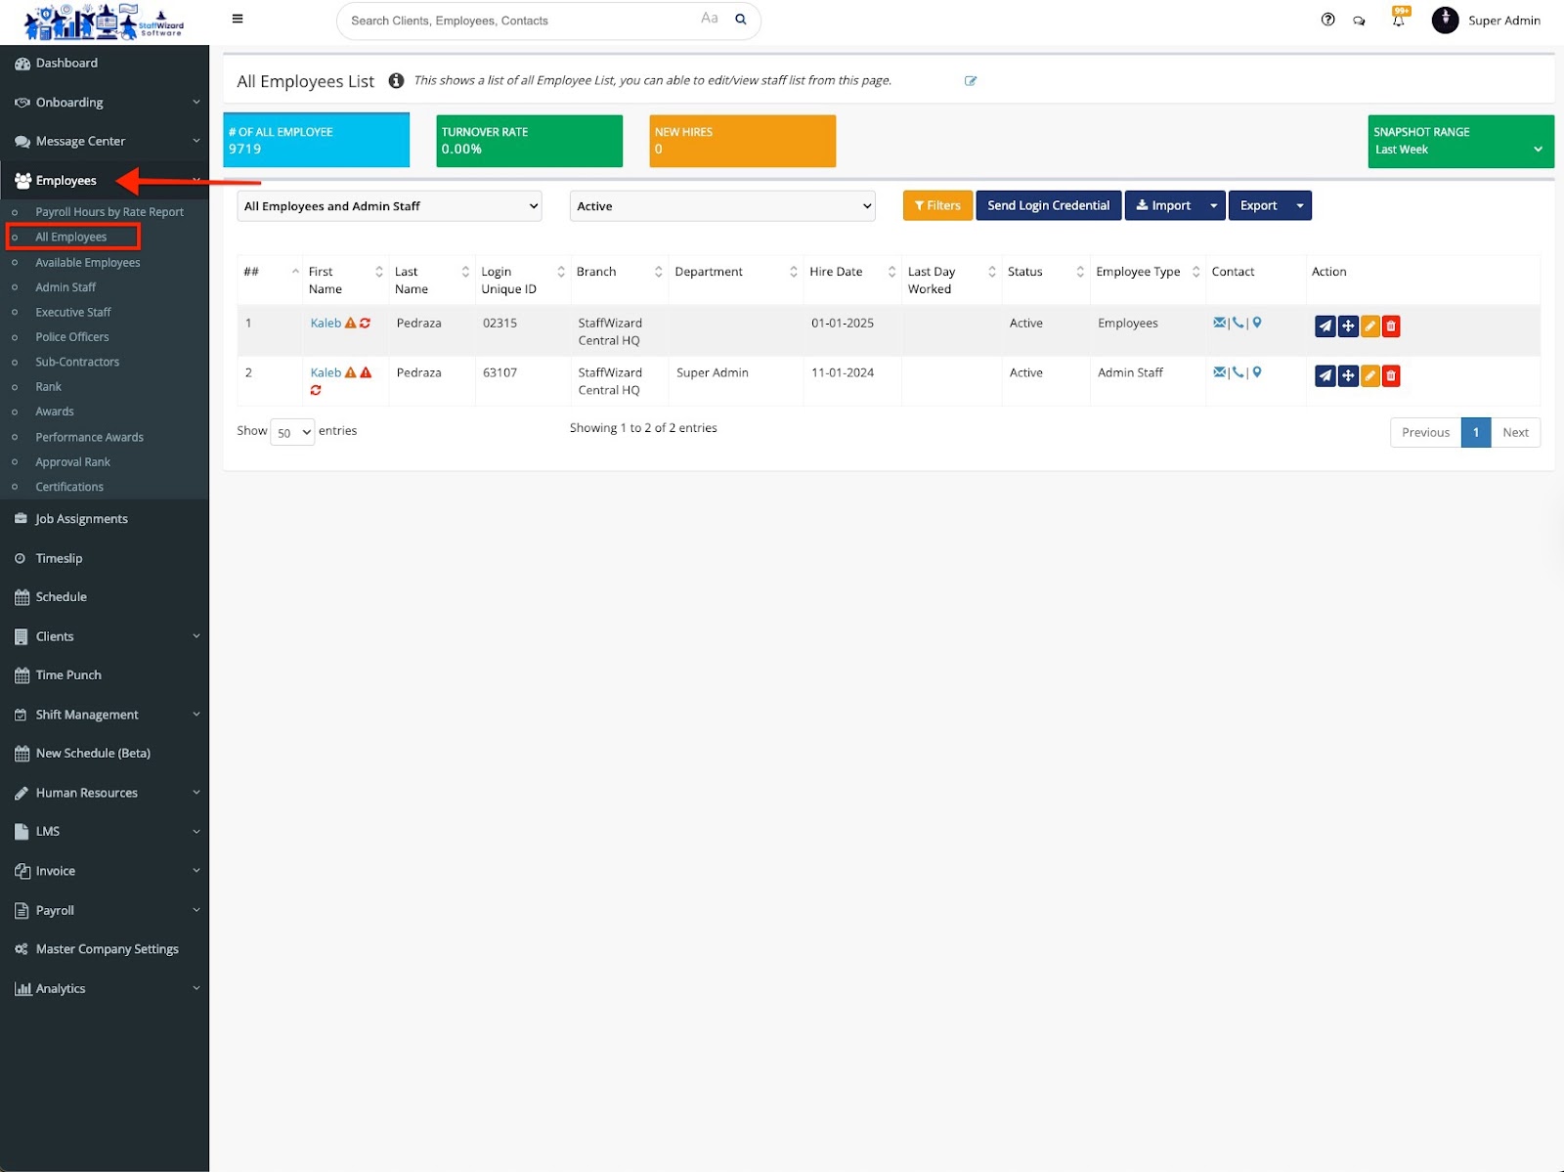Go to Master Company Settings in sidebar
1564x1172 pixels.
click(x=107, y=949)
